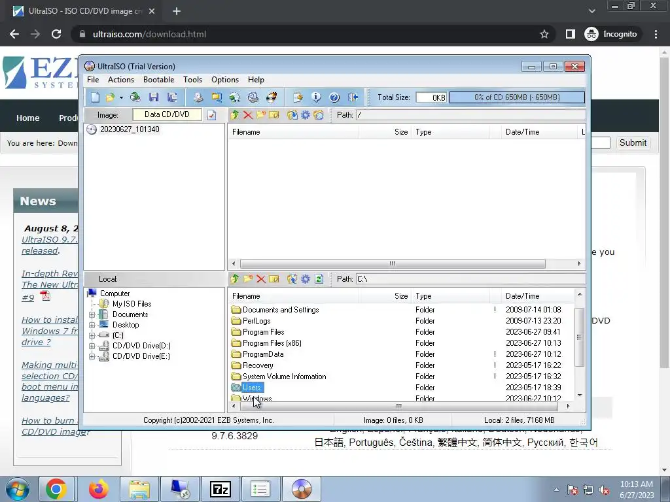The image size is (670, 502).
Task: Expand the (C:) drive tree node
Action: pyautogui.click(x=92, y=335)
